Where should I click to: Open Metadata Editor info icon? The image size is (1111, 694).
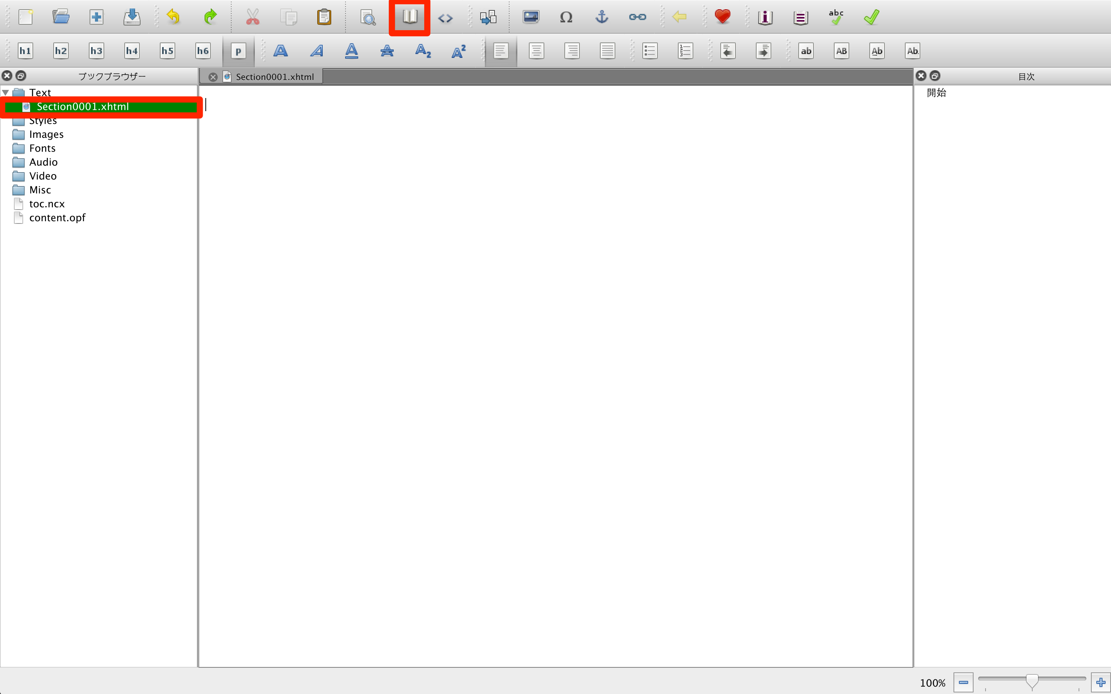pos(765,17)
